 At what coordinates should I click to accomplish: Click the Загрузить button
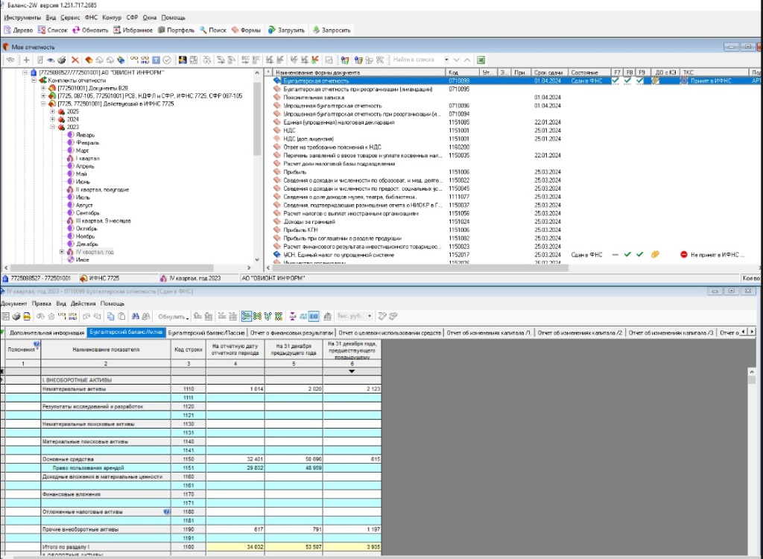click(286, 31)
